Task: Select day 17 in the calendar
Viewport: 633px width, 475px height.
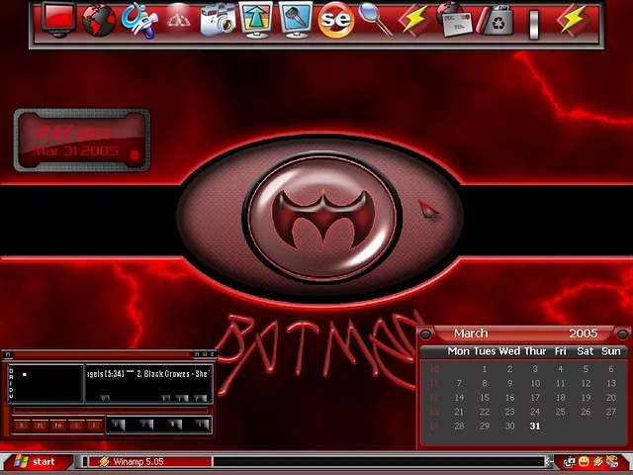Action: click(x=535, y=398)
